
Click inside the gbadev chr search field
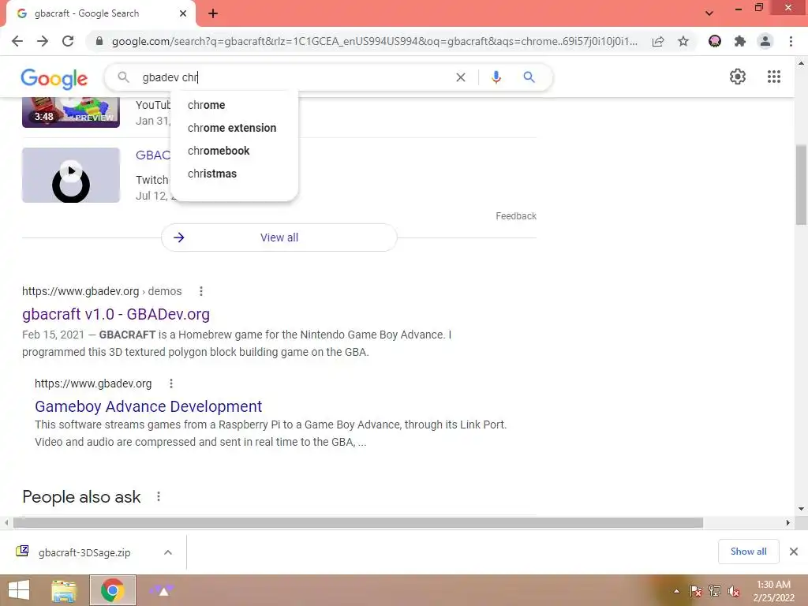point(294,77)
